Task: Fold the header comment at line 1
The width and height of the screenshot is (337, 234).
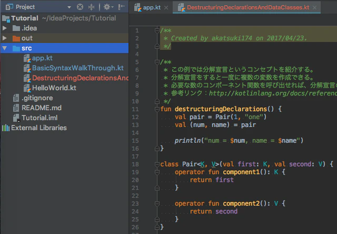Action: (157, 30)
